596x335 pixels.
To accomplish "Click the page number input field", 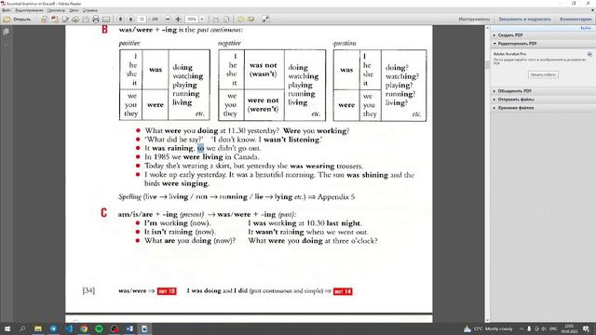I will pyautogui.click(x=142, y=19).
